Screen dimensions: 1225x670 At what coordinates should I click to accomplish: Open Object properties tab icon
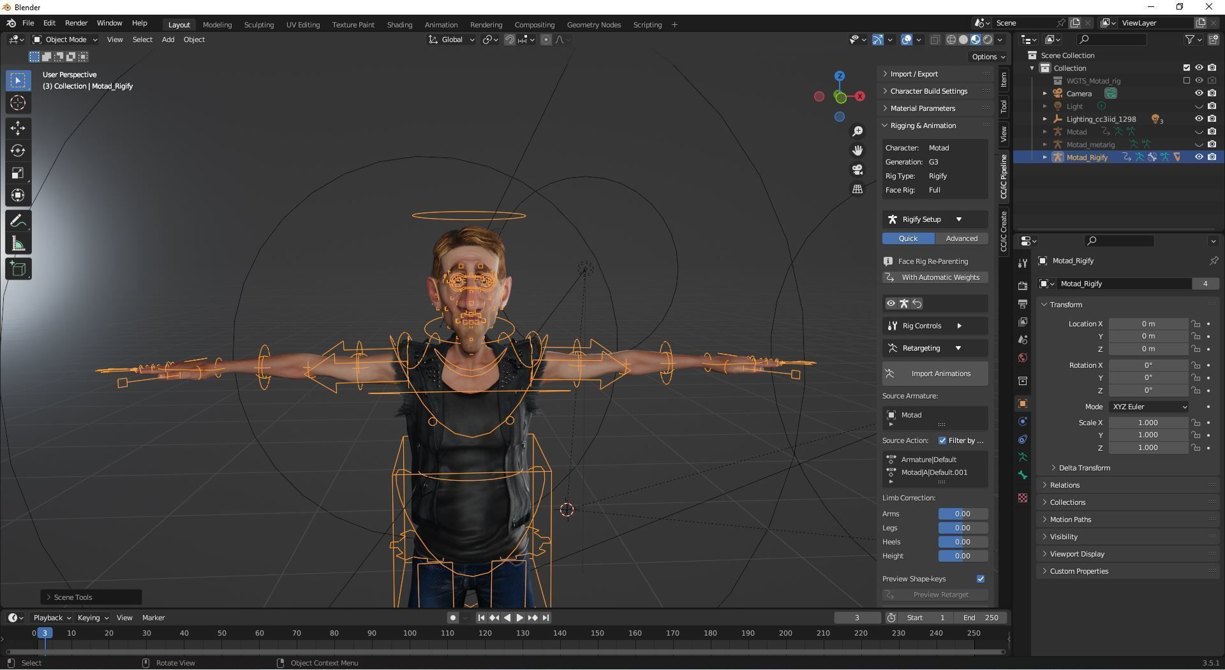click(1023, 404)
